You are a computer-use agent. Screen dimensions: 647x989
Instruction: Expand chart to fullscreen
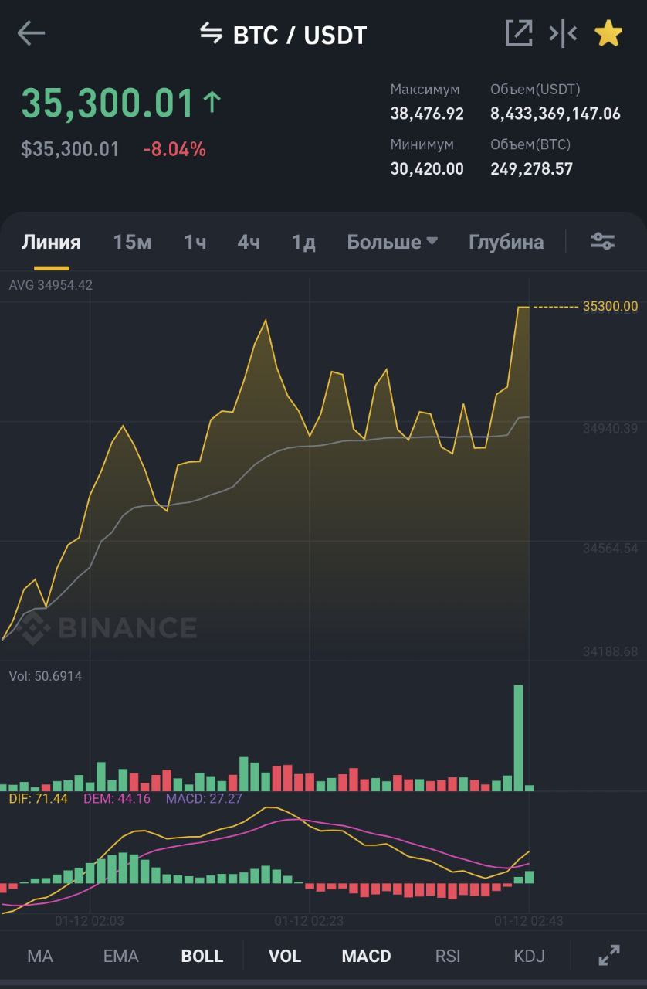(609, 955)
